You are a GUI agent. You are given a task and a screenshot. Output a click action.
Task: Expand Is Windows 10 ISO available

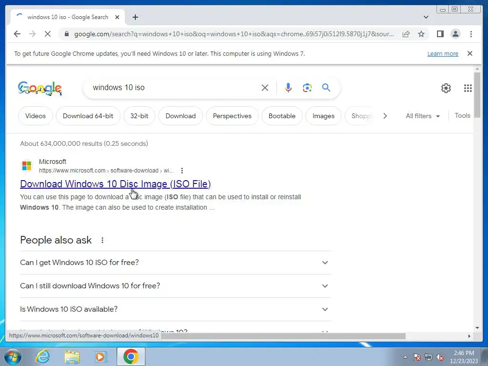tap(175, 309)
